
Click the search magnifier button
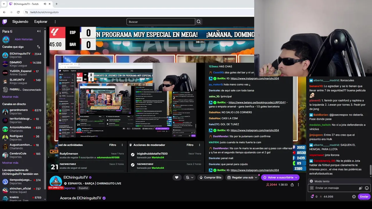pyautogui.click(x=199, y=22)
